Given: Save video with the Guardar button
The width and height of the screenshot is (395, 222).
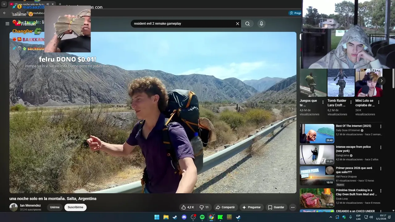Looking at the screenshot, I should pos(276,207).
